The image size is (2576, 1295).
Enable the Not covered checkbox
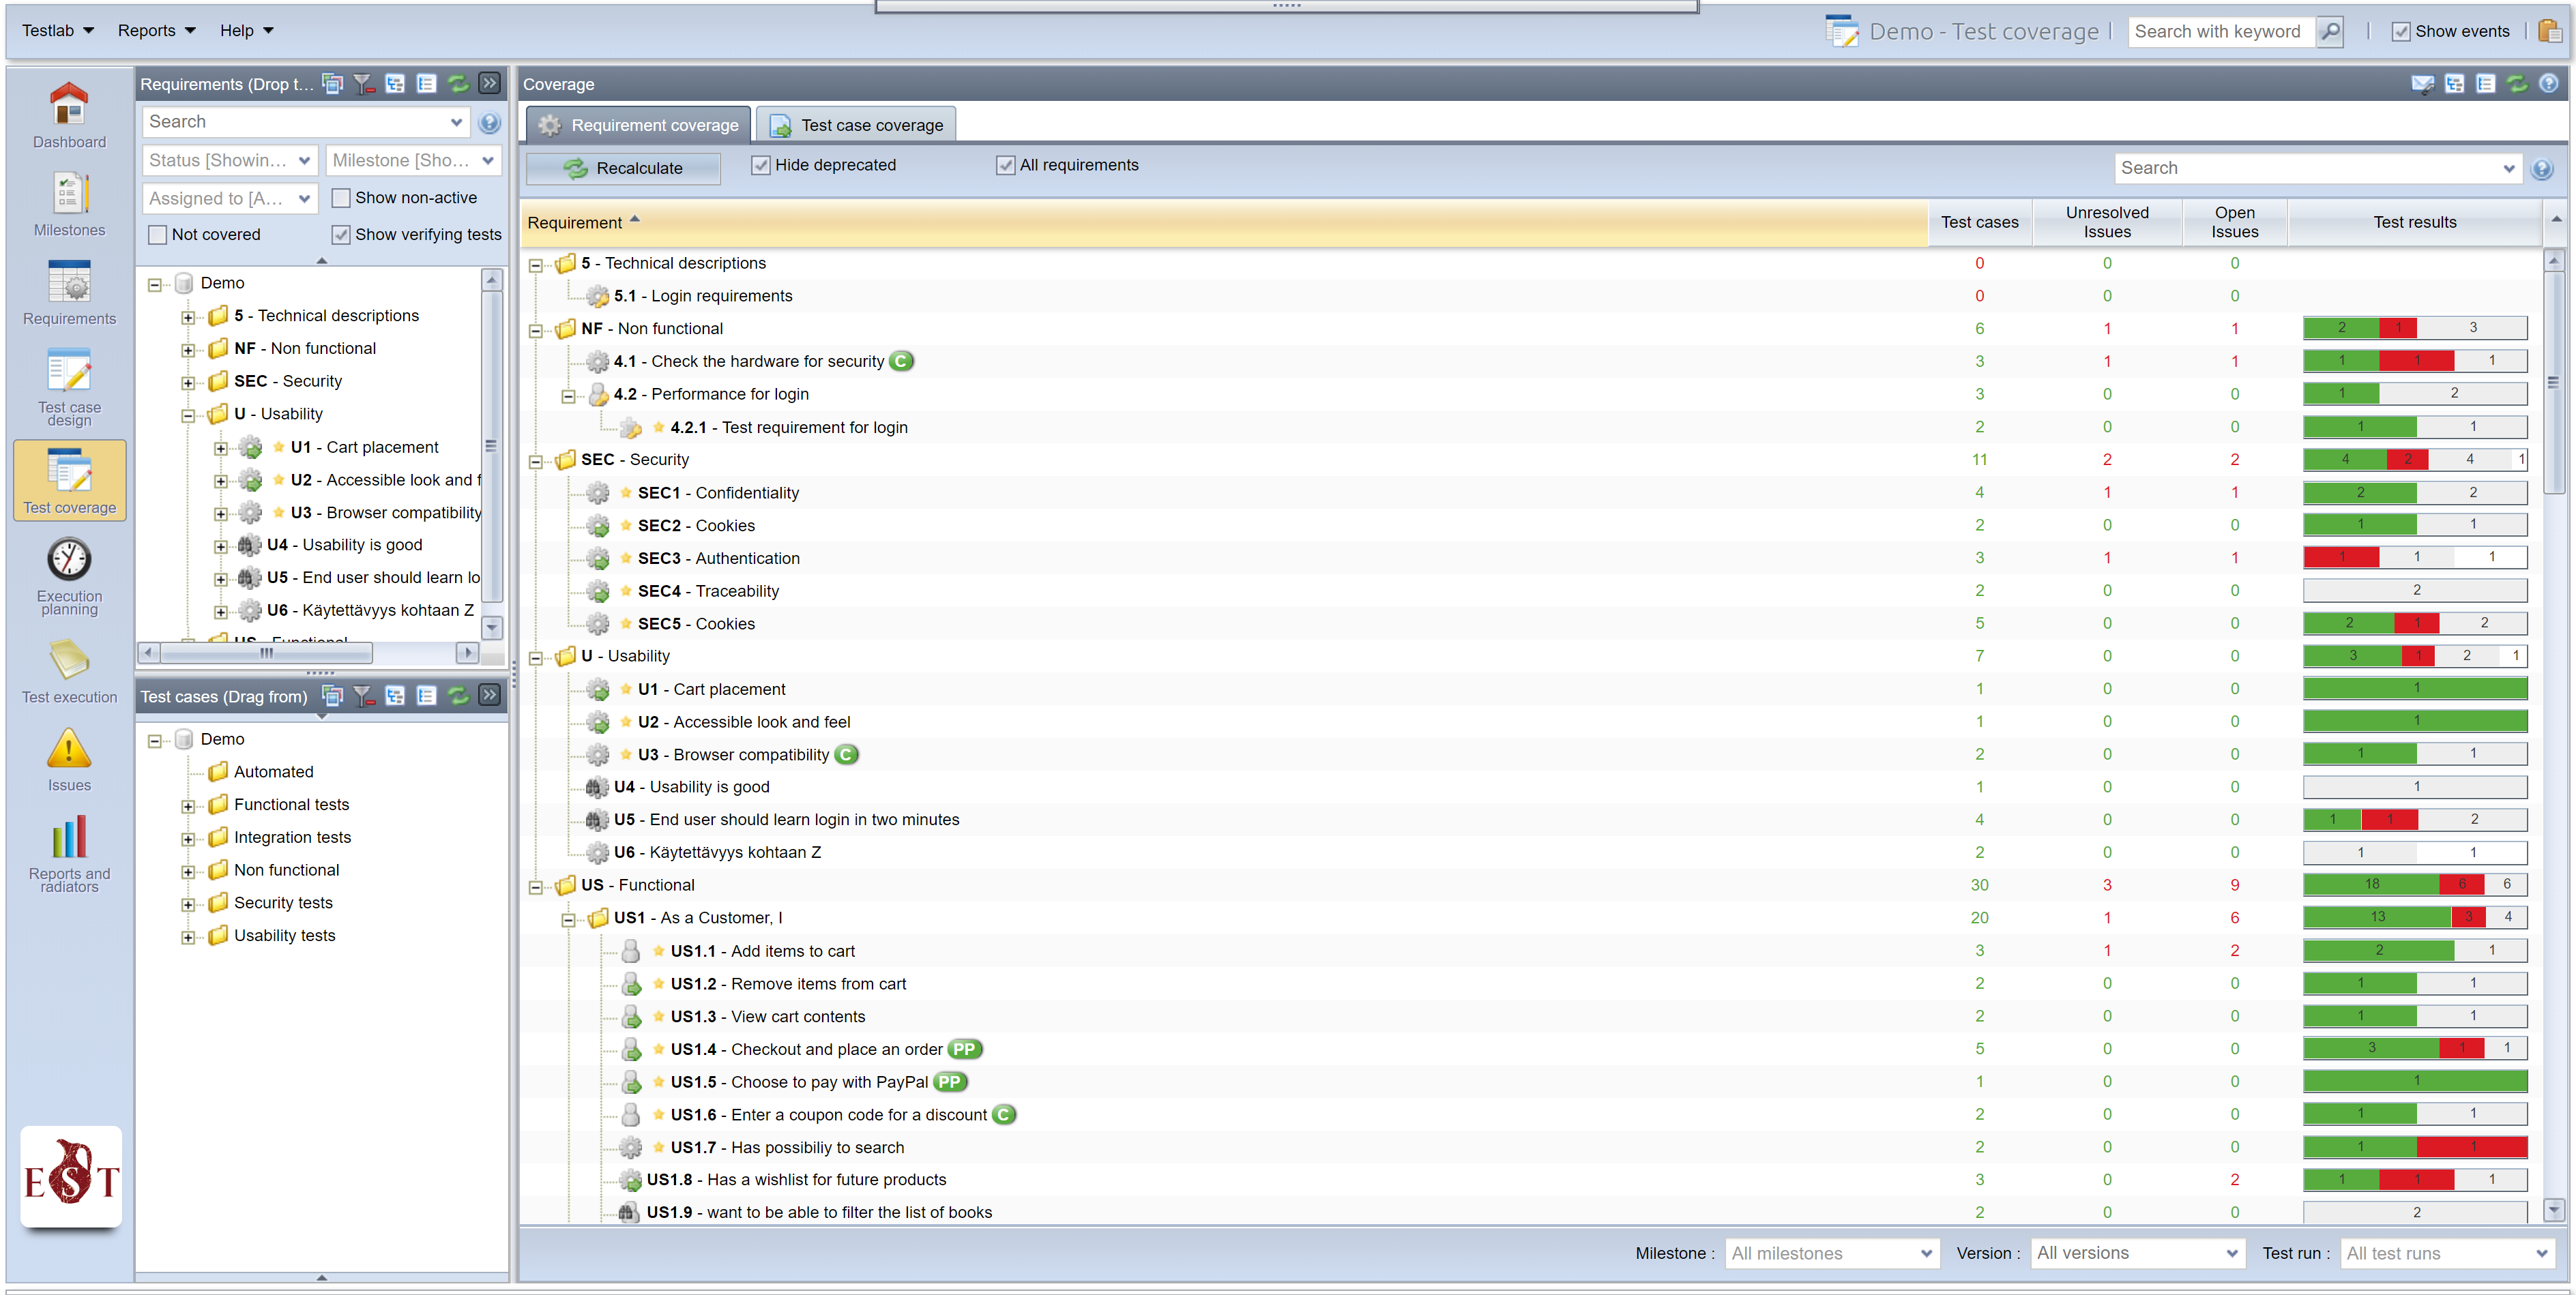pyautogui.click(x=157, y=234)
